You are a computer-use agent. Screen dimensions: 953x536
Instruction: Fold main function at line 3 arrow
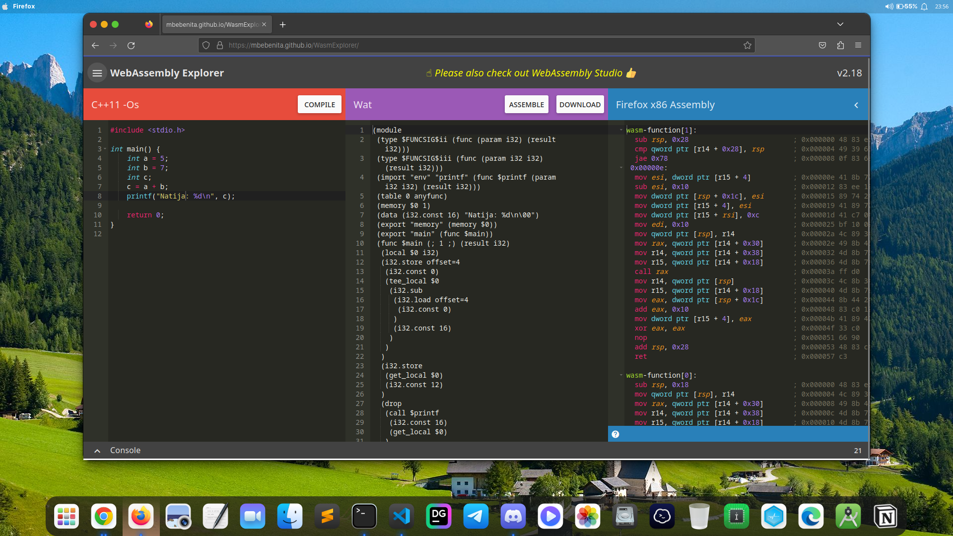pos(105,149)
